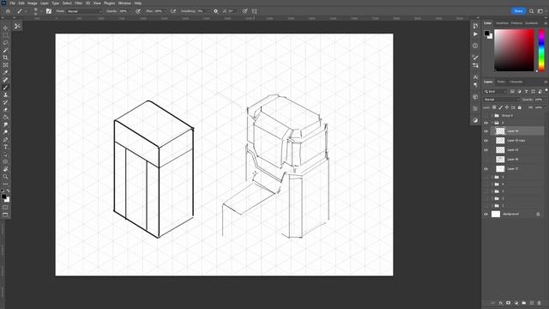
Task: Click the create new group folder icon
Action: click(524, 303)
